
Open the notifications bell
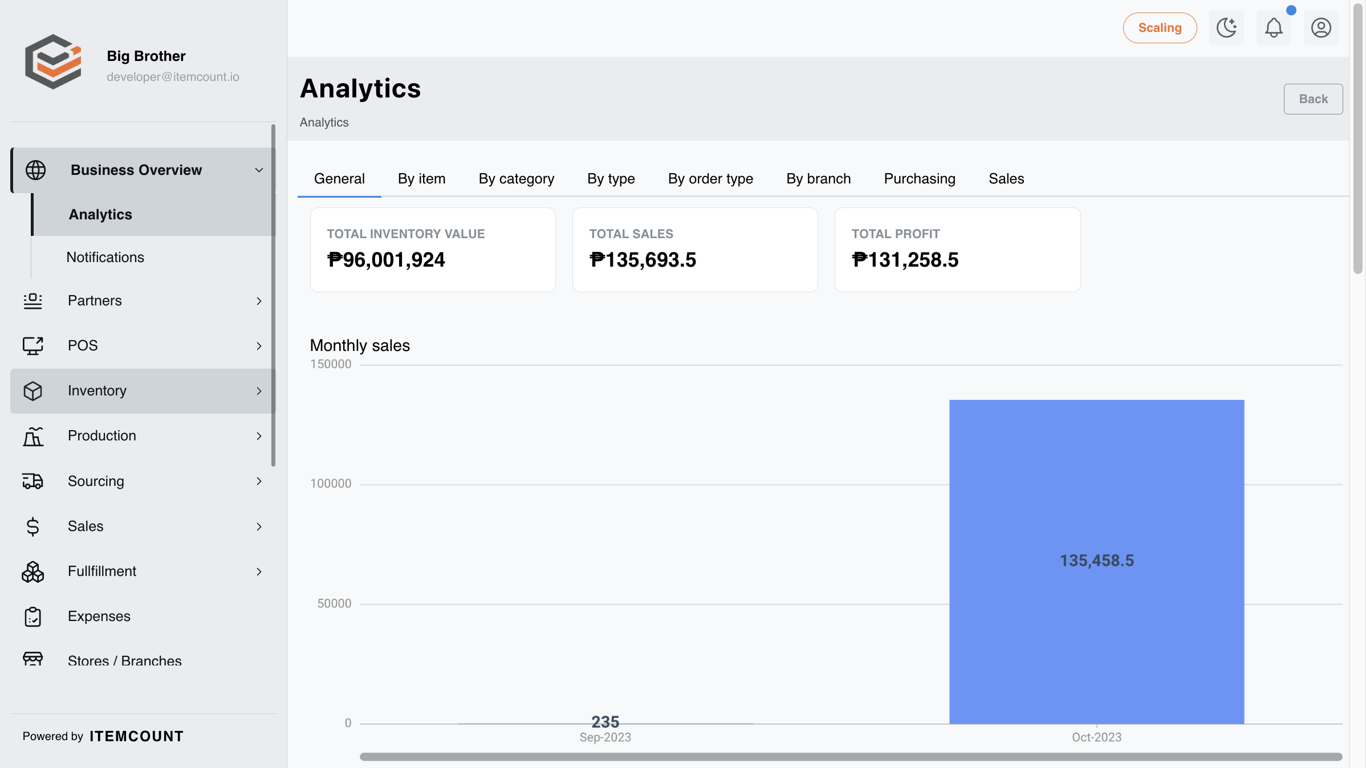pyautogui.click(x=1274, y=28)
